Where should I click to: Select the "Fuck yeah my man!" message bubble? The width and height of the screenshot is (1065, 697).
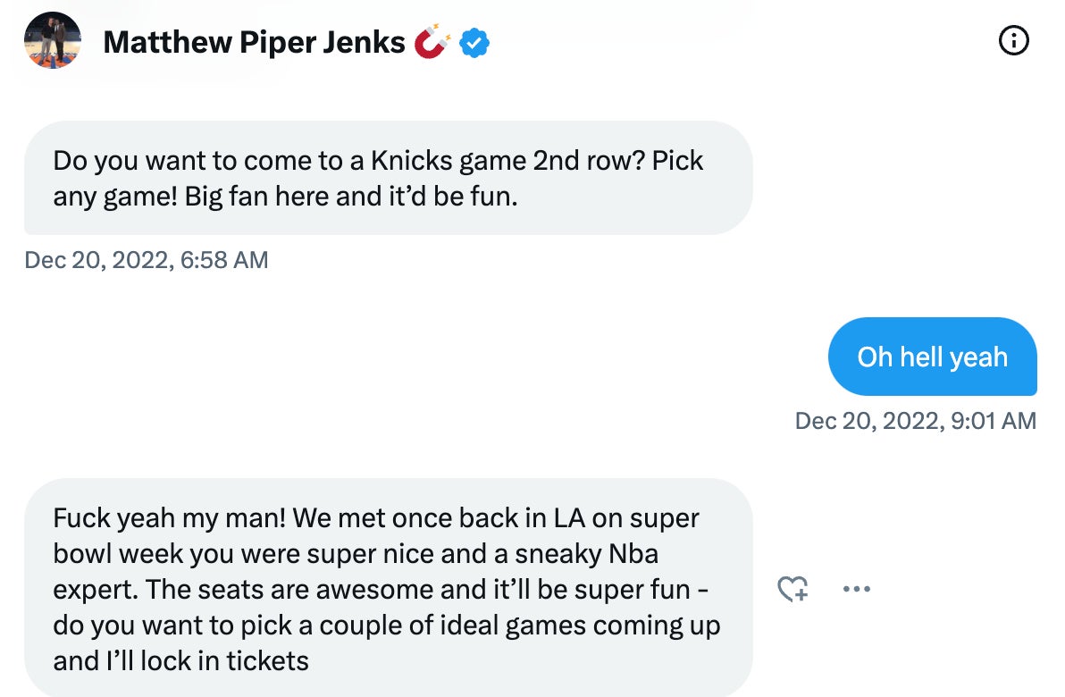pos(388,589)
